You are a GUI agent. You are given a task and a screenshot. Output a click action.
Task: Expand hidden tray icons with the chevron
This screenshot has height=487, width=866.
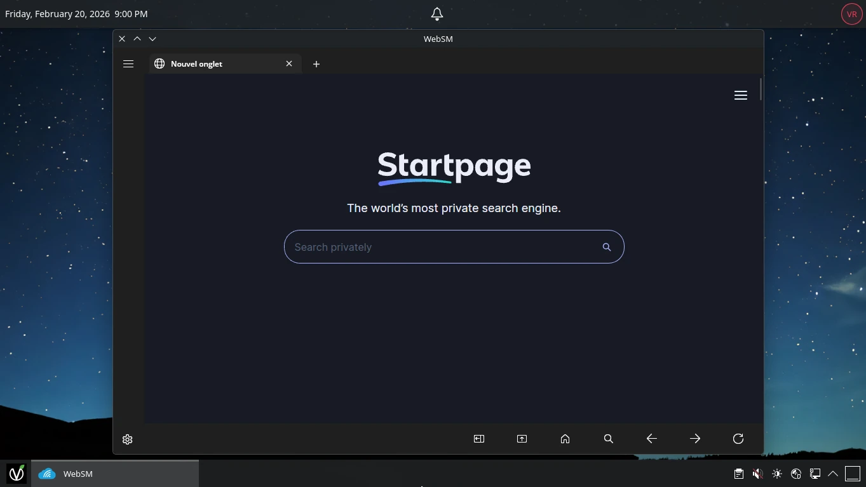[833, 474]
